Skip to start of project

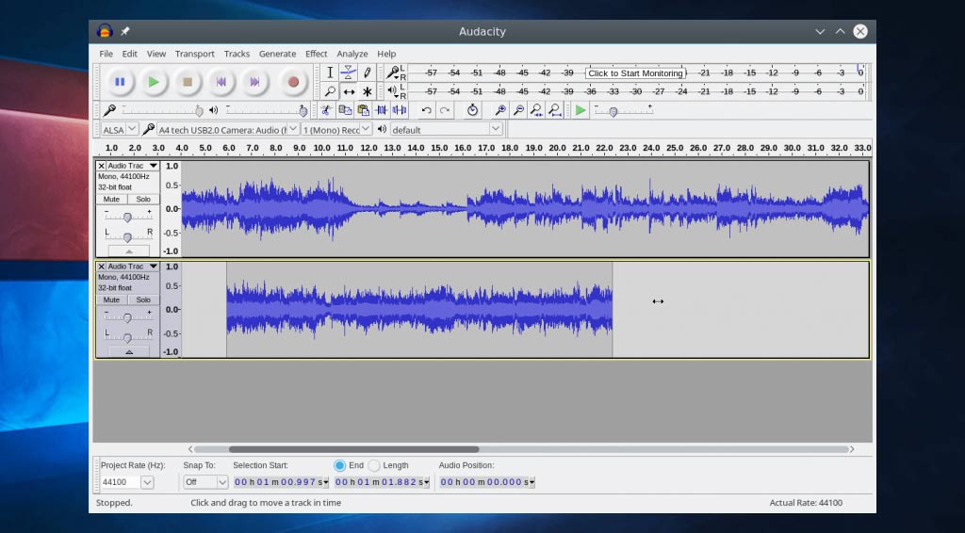pyautogui.click(x=221, y=82)
